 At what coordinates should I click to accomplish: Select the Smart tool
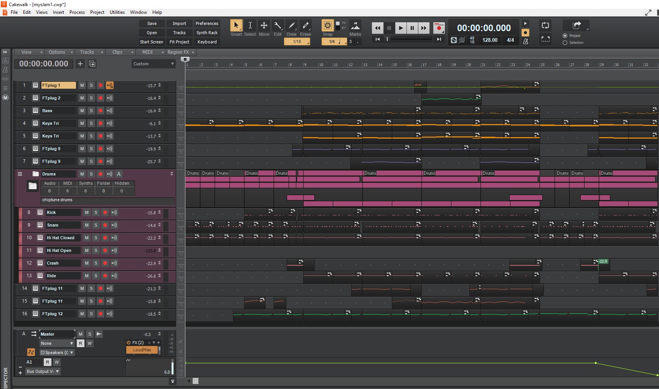click(236, 26)
